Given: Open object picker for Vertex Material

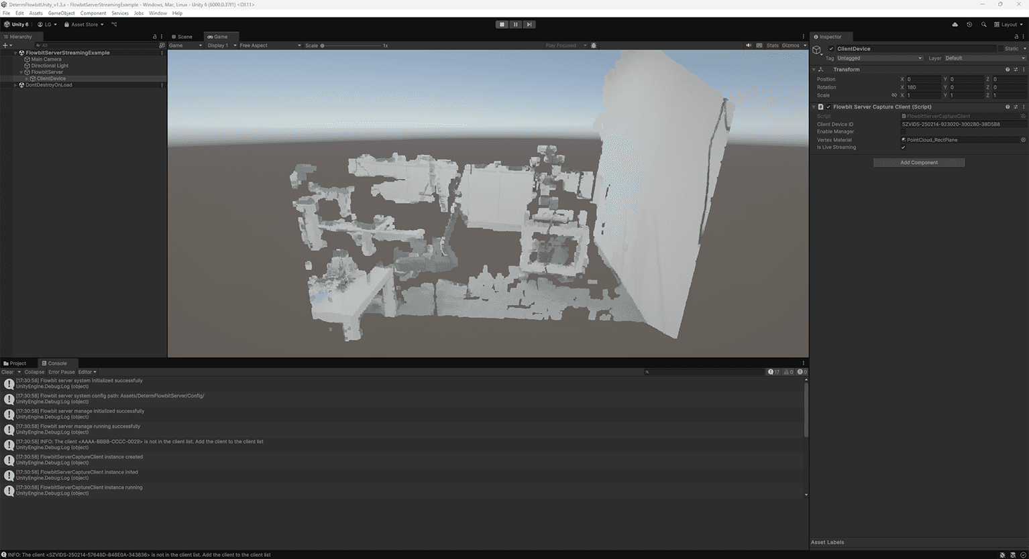Looking at the screenshot, I should 1023,139.
